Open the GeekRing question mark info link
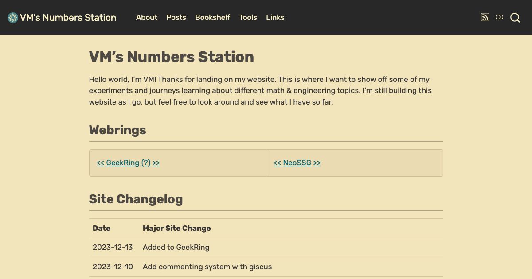 [x=145, y=163]
